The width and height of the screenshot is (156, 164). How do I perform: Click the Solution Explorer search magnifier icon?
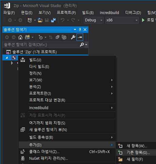click(82, 45)
